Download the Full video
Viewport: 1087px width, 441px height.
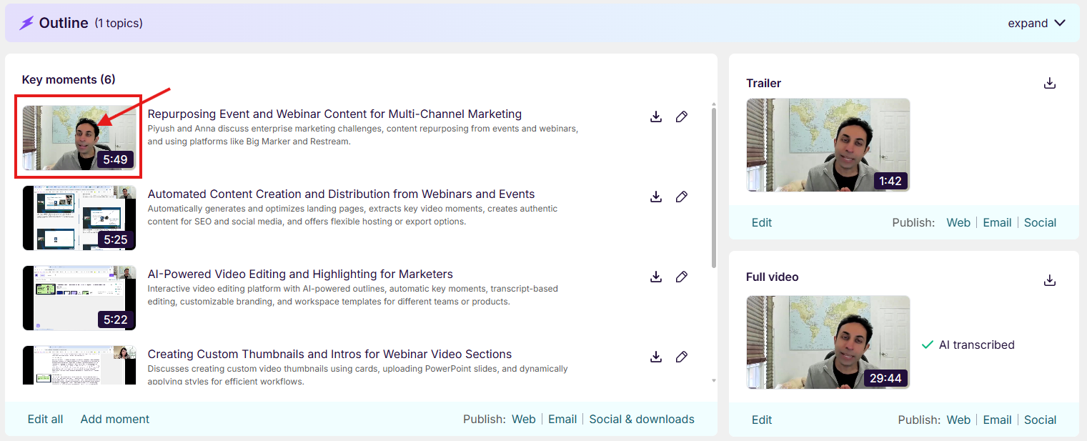pos(1050,280)
